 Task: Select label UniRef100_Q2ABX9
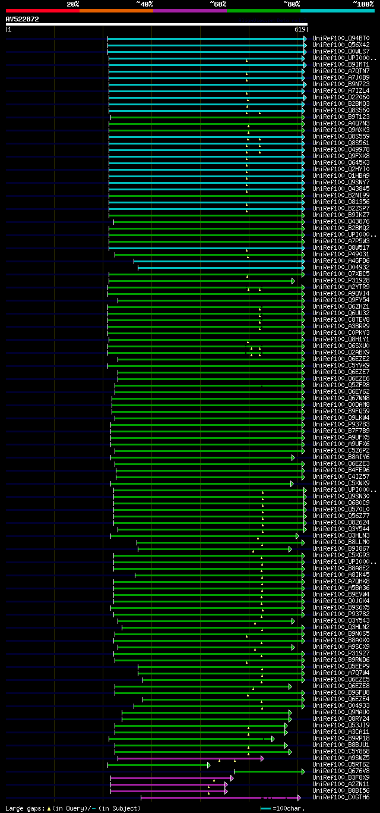click(x=341, y=353)
